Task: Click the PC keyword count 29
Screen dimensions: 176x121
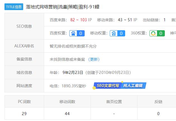Action: (24, 114)
